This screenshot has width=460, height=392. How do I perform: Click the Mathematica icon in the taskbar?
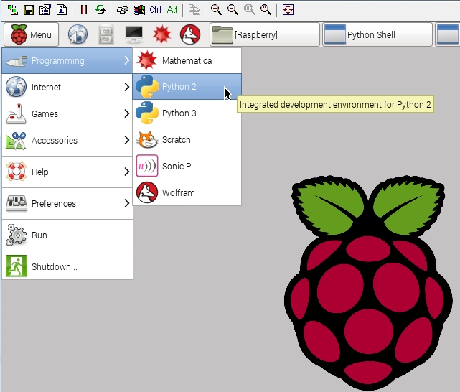click(162, 34)
